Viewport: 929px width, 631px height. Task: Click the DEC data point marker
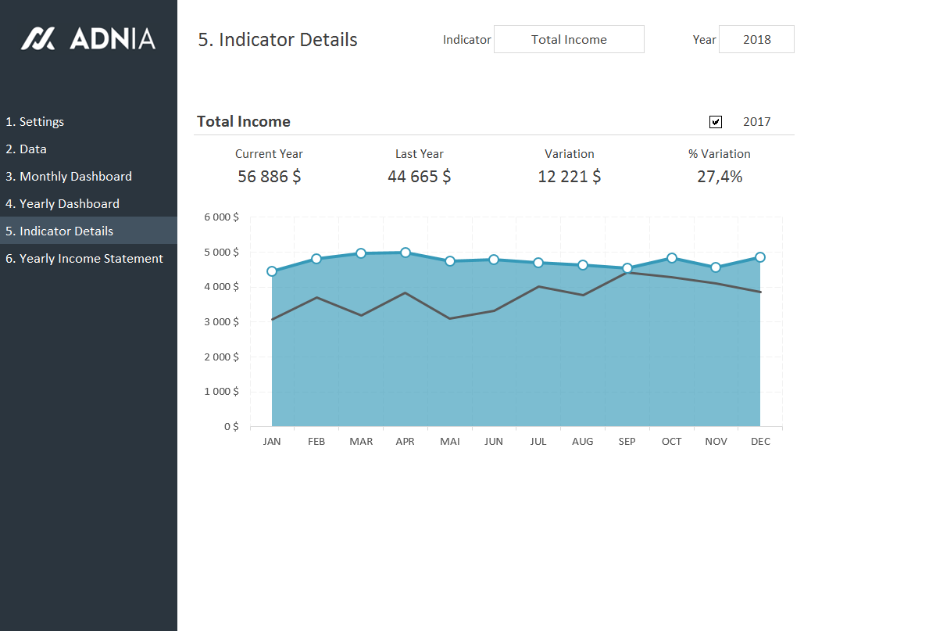pos(760,257)
